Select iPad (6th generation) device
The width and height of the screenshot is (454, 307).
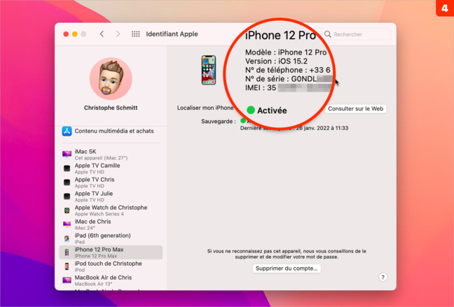point(111,238)
